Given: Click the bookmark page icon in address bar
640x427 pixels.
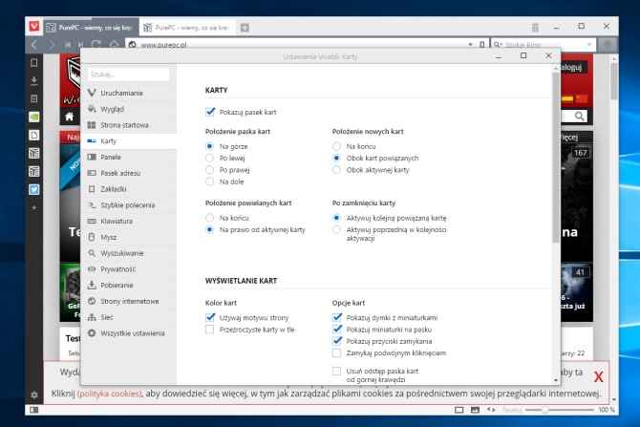Looking at the screenshot, I should [482, 45].
